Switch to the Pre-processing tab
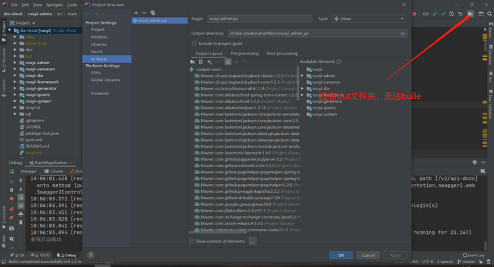The width and height of the screenshot is (494, 267). pos(244,53)
